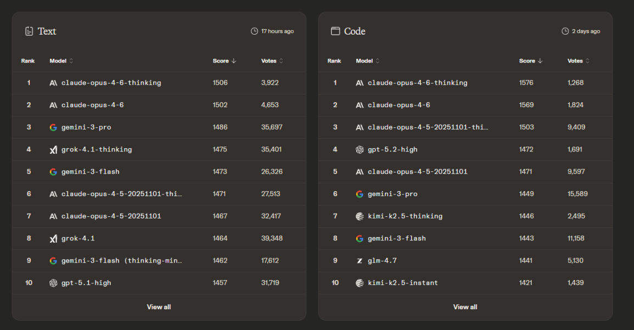Screen dimensions: 634x330
Task: Click votes value 26,326
Action: [272, 172]
